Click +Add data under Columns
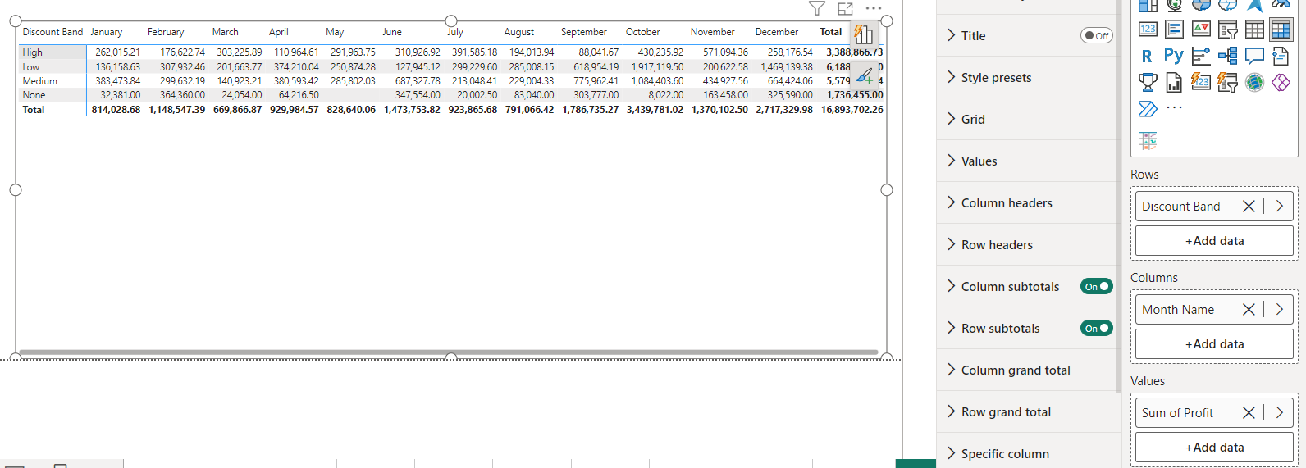This screenshot has width=1306, height=468. (x=1214, y=344)
